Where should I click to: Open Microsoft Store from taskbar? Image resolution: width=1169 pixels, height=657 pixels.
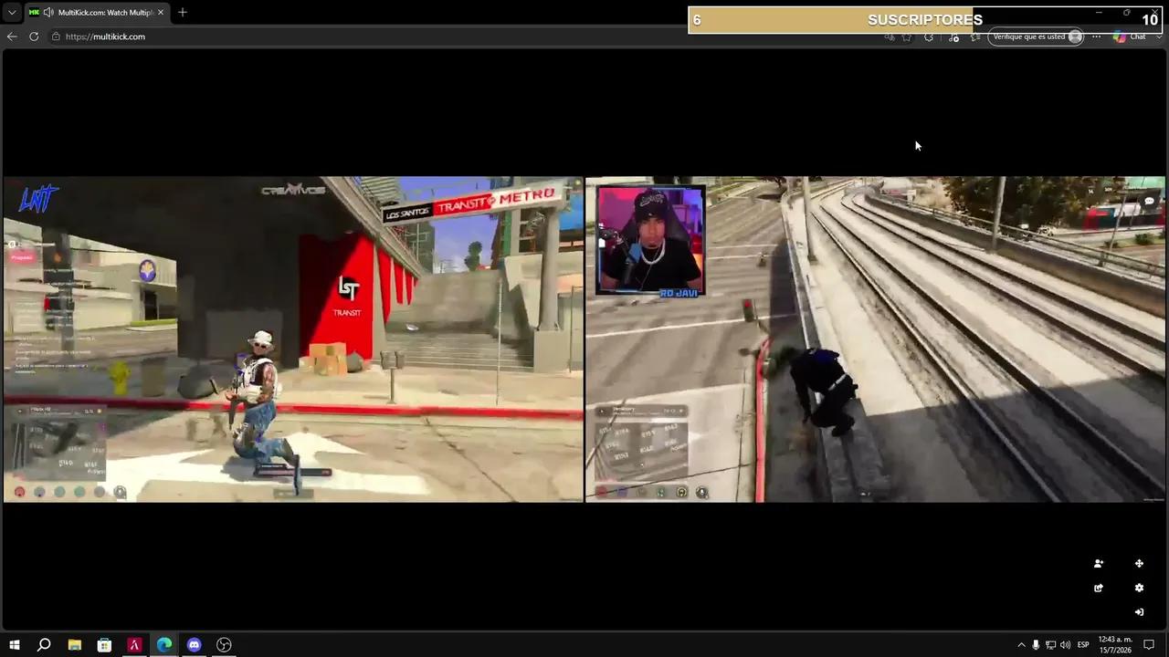pos(104,645)
